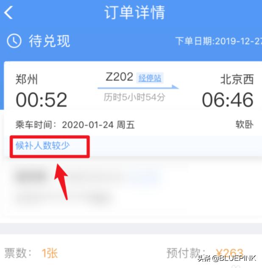The image size is (262, 268).
Task: Click departure station 郑州
Action: [x=26, y=79]
